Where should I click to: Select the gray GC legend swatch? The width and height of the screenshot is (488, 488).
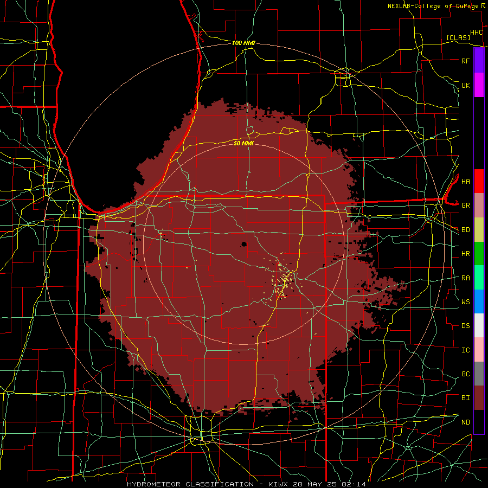pyautogui.click(x=479, y=374)
